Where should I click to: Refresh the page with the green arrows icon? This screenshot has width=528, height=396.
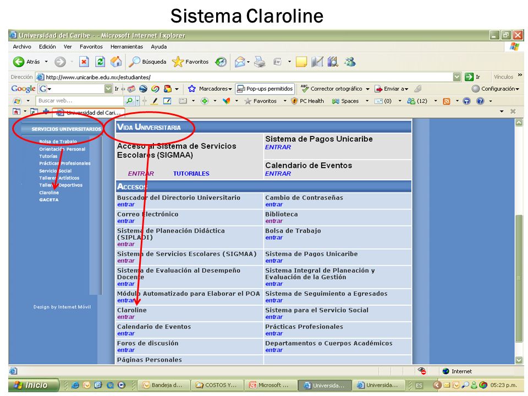point(100,62)
